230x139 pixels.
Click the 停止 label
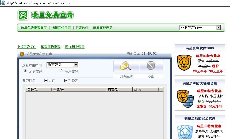[x=151, y=76]
